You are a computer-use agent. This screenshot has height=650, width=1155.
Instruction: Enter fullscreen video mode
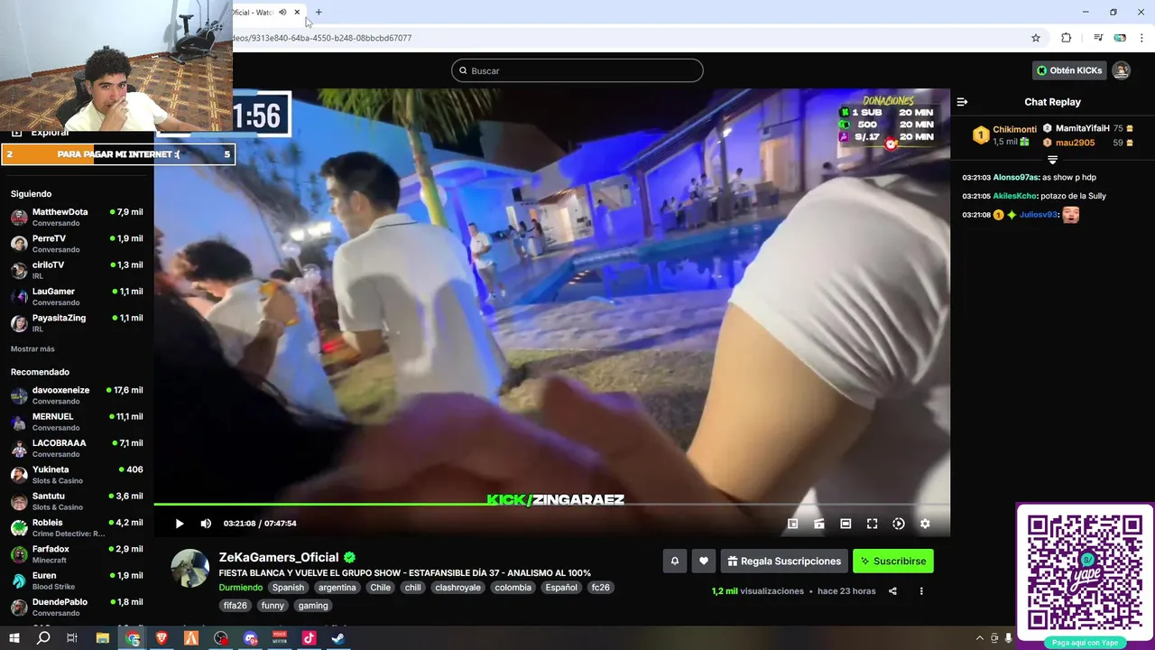pos(872,524)
